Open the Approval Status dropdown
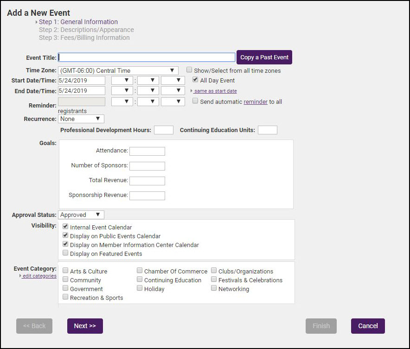Image resolution: width=410 pixels, height=349 pixels. pos(81,215)
